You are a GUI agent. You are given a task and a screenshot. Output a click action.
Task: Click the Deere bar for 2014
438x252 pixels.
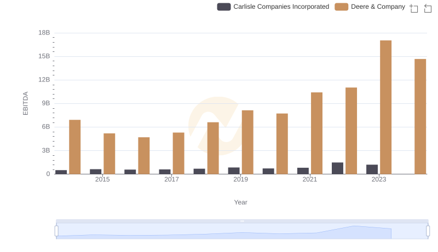pos(75,147)
